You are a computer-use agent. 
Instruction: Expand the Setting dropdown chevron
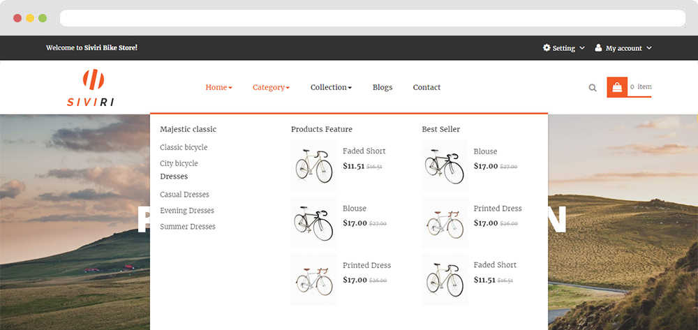[582, 48]
